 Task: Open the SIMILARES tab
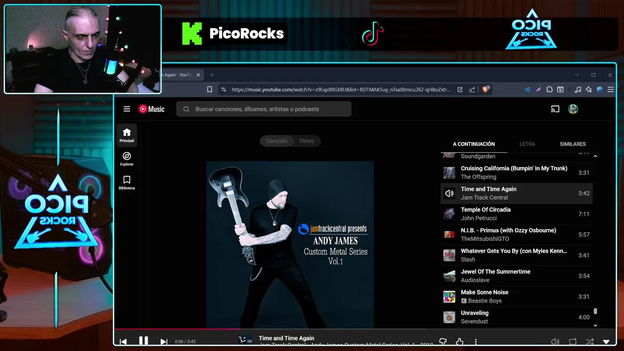(573, 144)
